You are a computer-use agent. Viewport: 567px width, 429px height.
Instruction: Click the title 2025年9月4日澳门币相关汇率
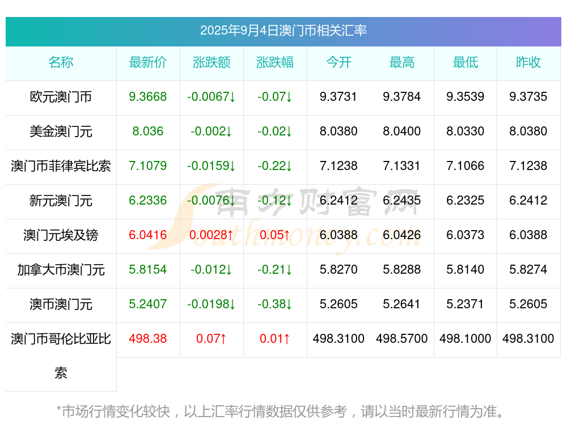(x=283, y=31)
